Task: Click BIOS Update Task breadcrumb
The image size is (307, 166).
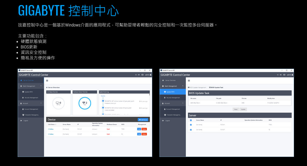Action: (216, 88)
